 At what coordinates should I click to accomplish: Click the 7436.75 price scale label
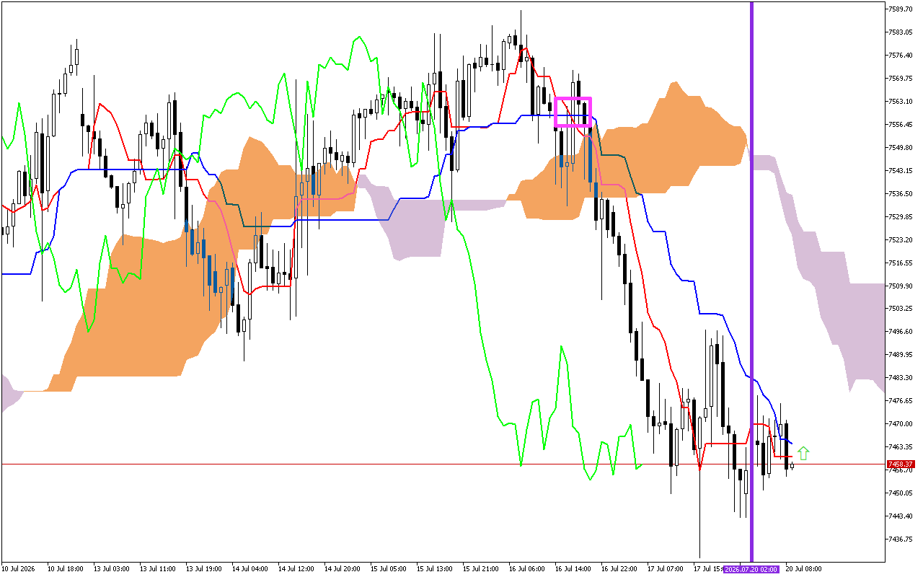[x=901, y=539]
